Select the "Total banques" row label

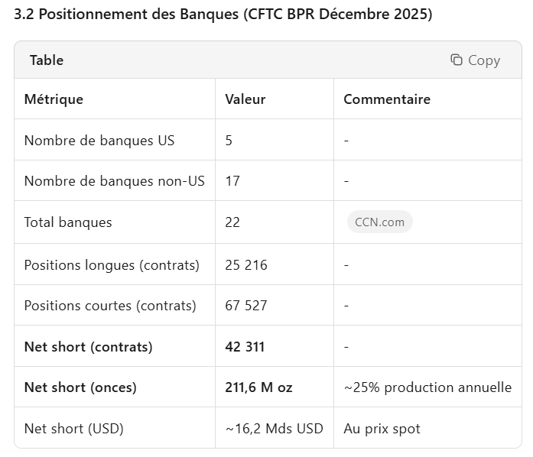tap(68, 222)
